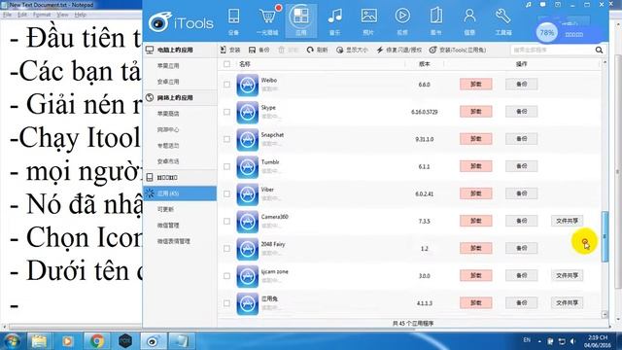Click the Viber app icon thumbnail
622x350 pixels.
click(x=248, y=194)
